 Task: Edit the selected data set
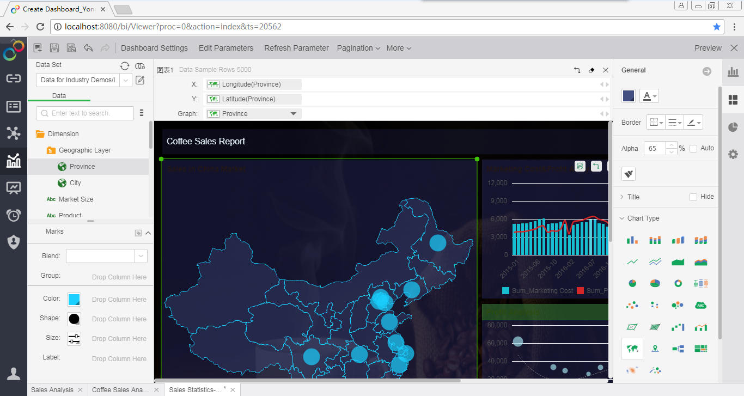tap(140, 80)
